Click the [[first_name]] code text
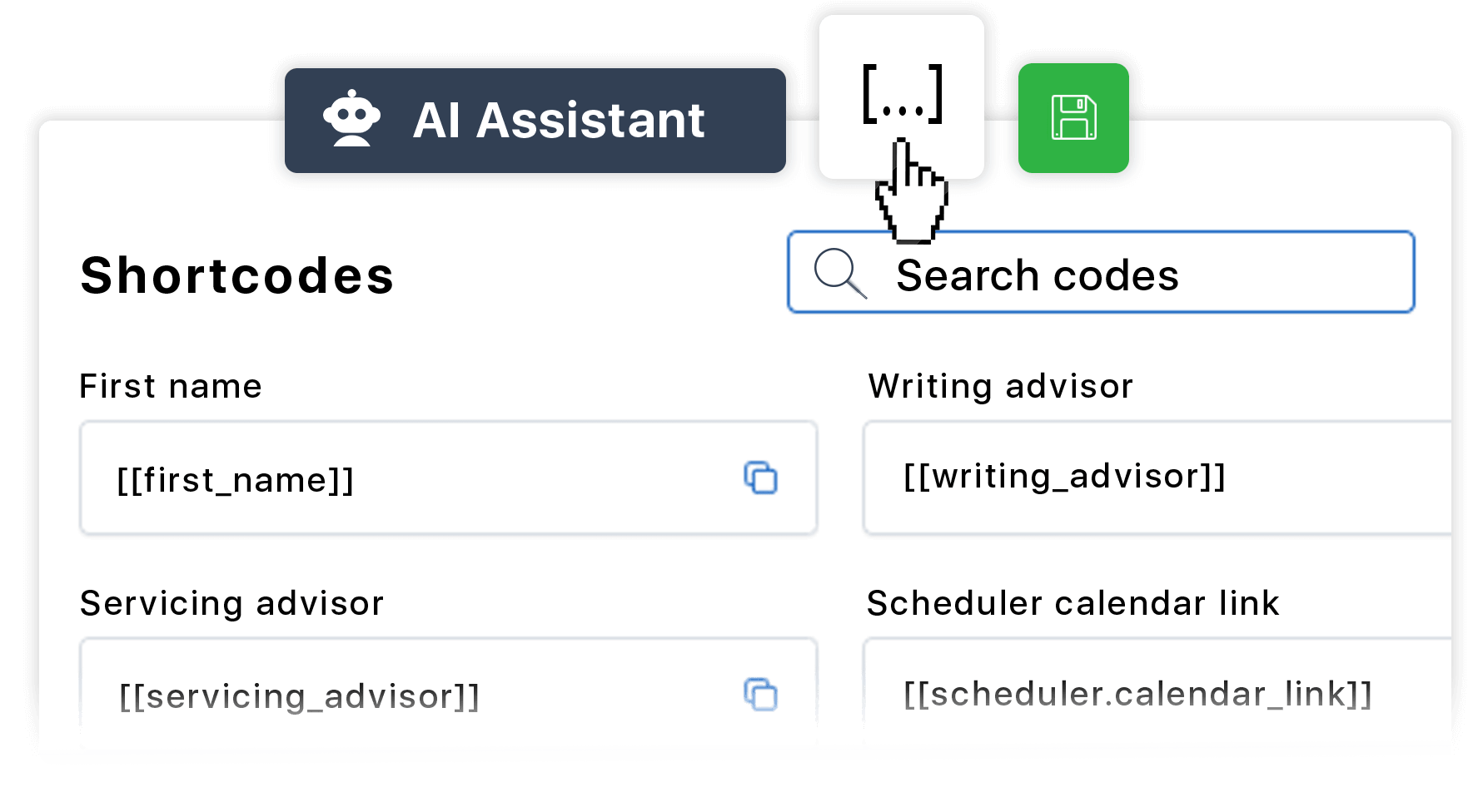Image resolution: width=1483 pixels, height=797 pixels. coord(236,480)
